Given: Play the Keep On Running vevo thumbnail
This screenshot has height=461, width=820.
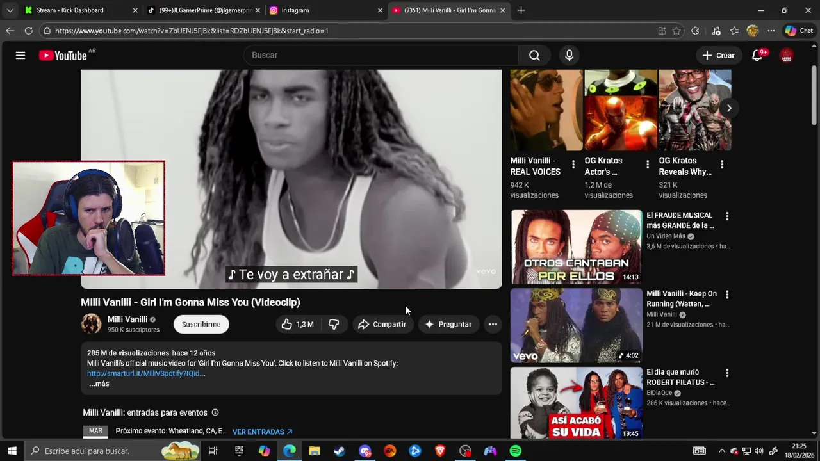Looking at the screenshot, I should 577,325.
